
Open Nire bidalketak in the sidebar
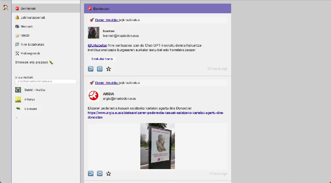tap(32, 44)
